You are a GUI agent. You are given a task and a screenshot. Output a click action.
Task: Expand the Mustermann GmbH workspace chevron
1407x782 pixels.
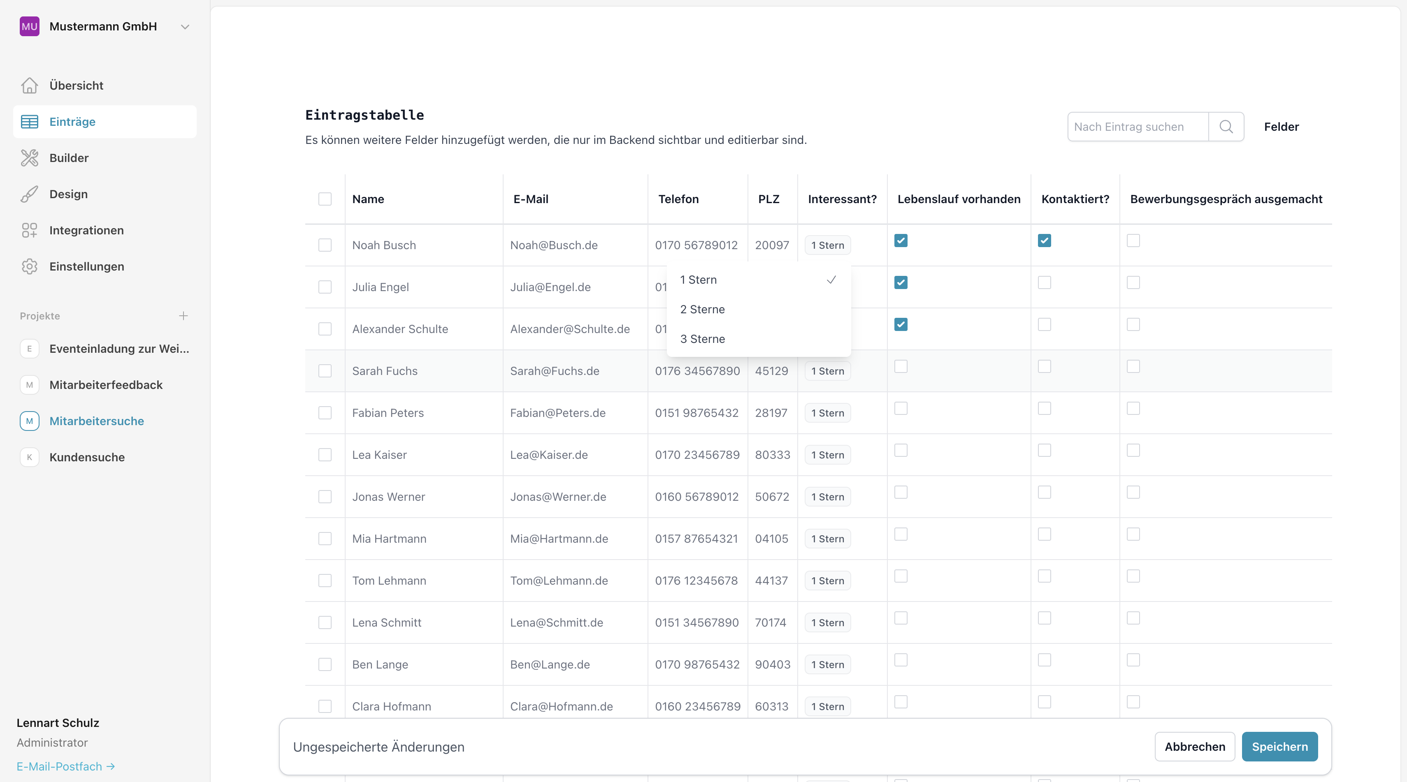point(185,27)
